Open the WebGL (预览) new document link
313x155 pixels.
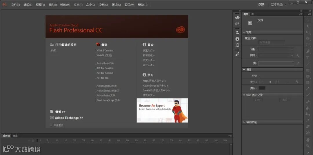[104, 55]
